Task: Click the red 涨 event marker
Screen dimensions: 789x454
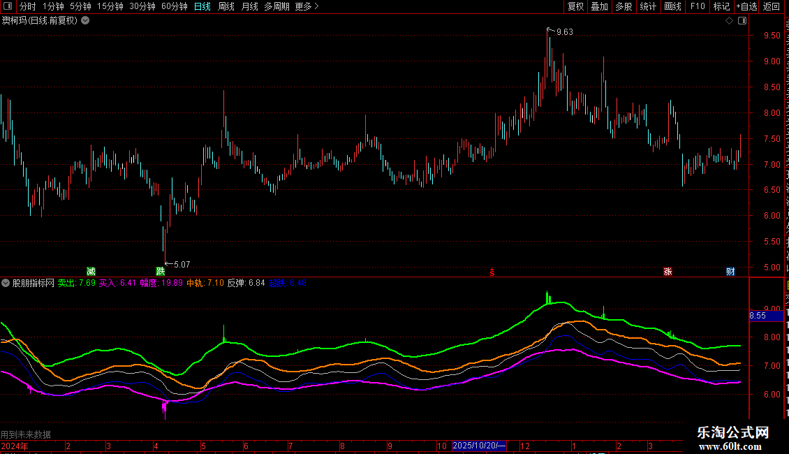Action: 668,272
